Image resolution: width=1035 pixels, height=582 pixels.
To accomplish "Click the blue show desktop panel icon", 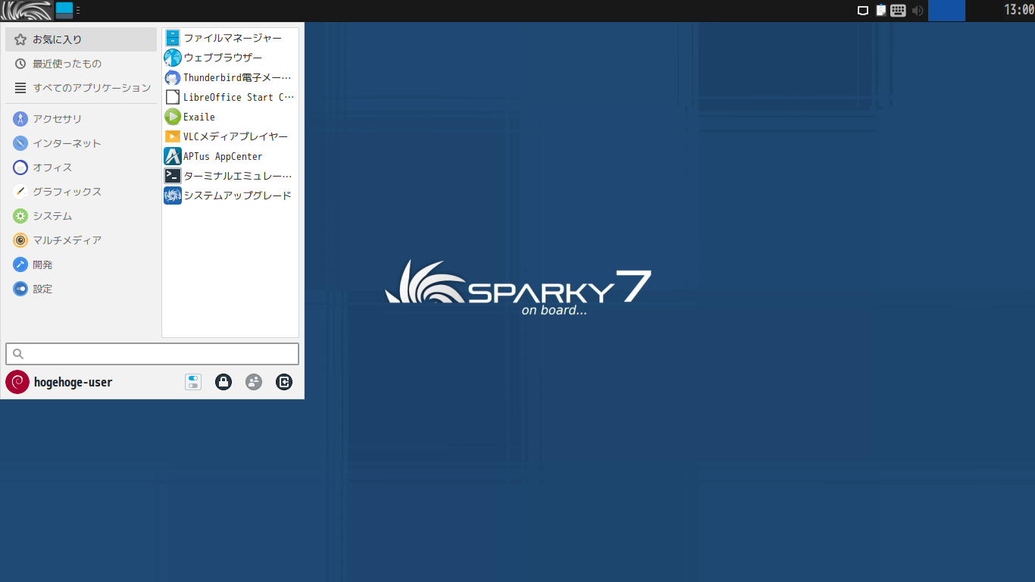I will [64, 11].
